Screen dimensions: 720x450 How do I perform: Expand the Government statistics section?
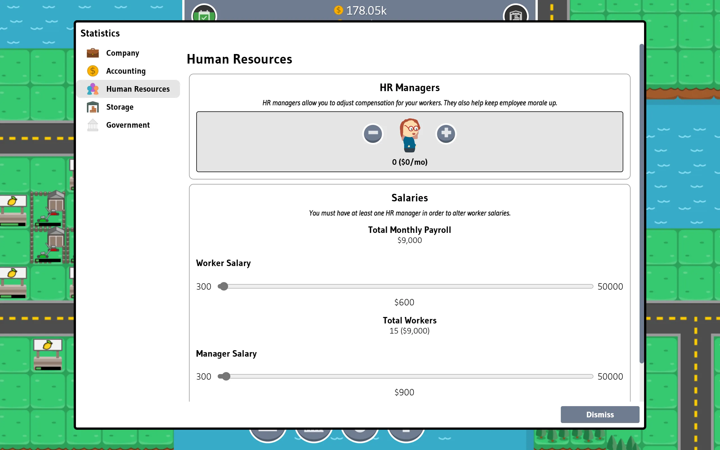(128, 124)
